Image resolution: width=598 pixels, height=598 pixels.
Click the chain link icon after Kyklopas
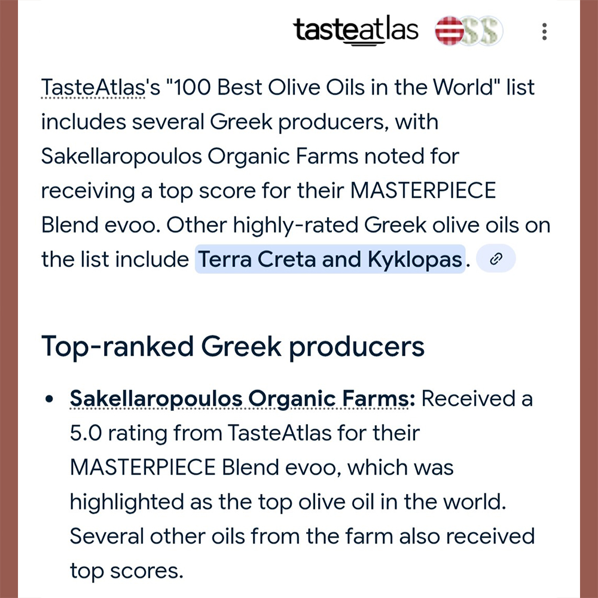click(x=496, y=259)
